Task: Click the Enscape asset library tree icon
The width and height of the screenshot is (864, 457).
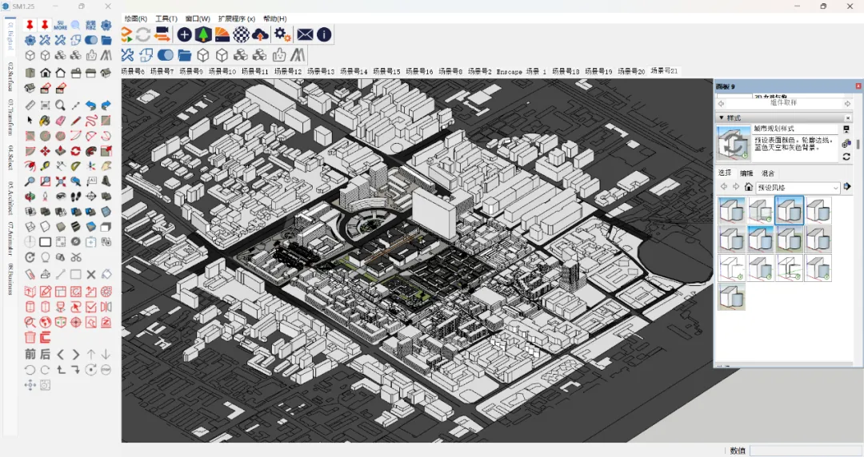Action: 203,34
